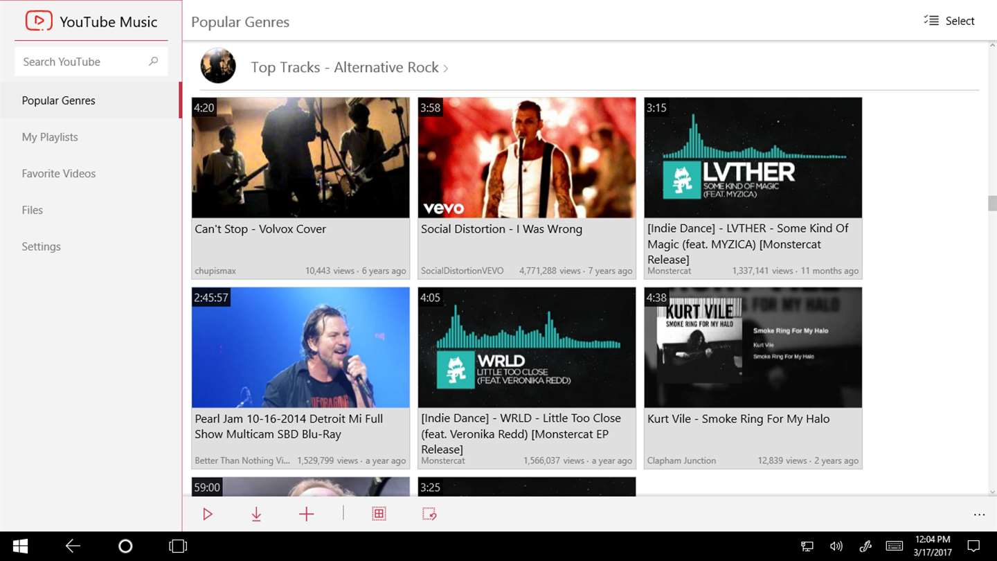Click the Select button label
The width and height of the screenshot is (997, 561).
point(960,21)
